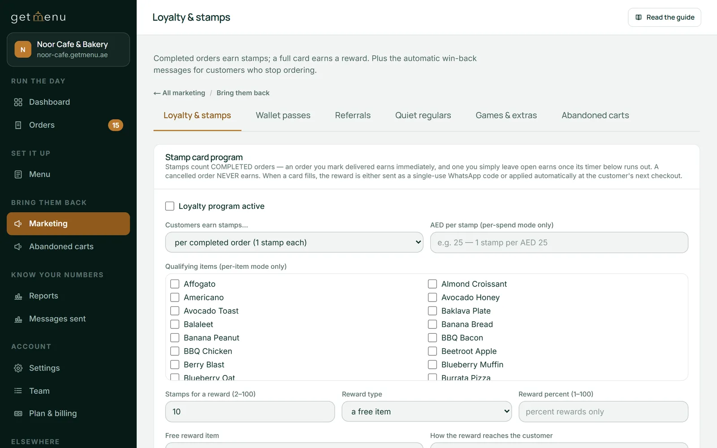Click the getmenu logo

click(38, 17)
